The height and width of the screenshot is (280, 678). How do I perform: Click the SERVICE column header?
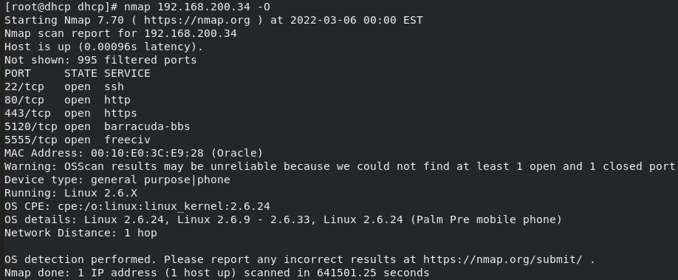click(x=127, y=74)
